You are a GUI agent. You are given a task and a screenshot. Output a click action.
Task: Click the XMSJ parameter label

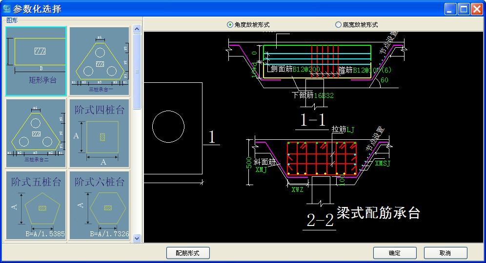coord(382,163)
